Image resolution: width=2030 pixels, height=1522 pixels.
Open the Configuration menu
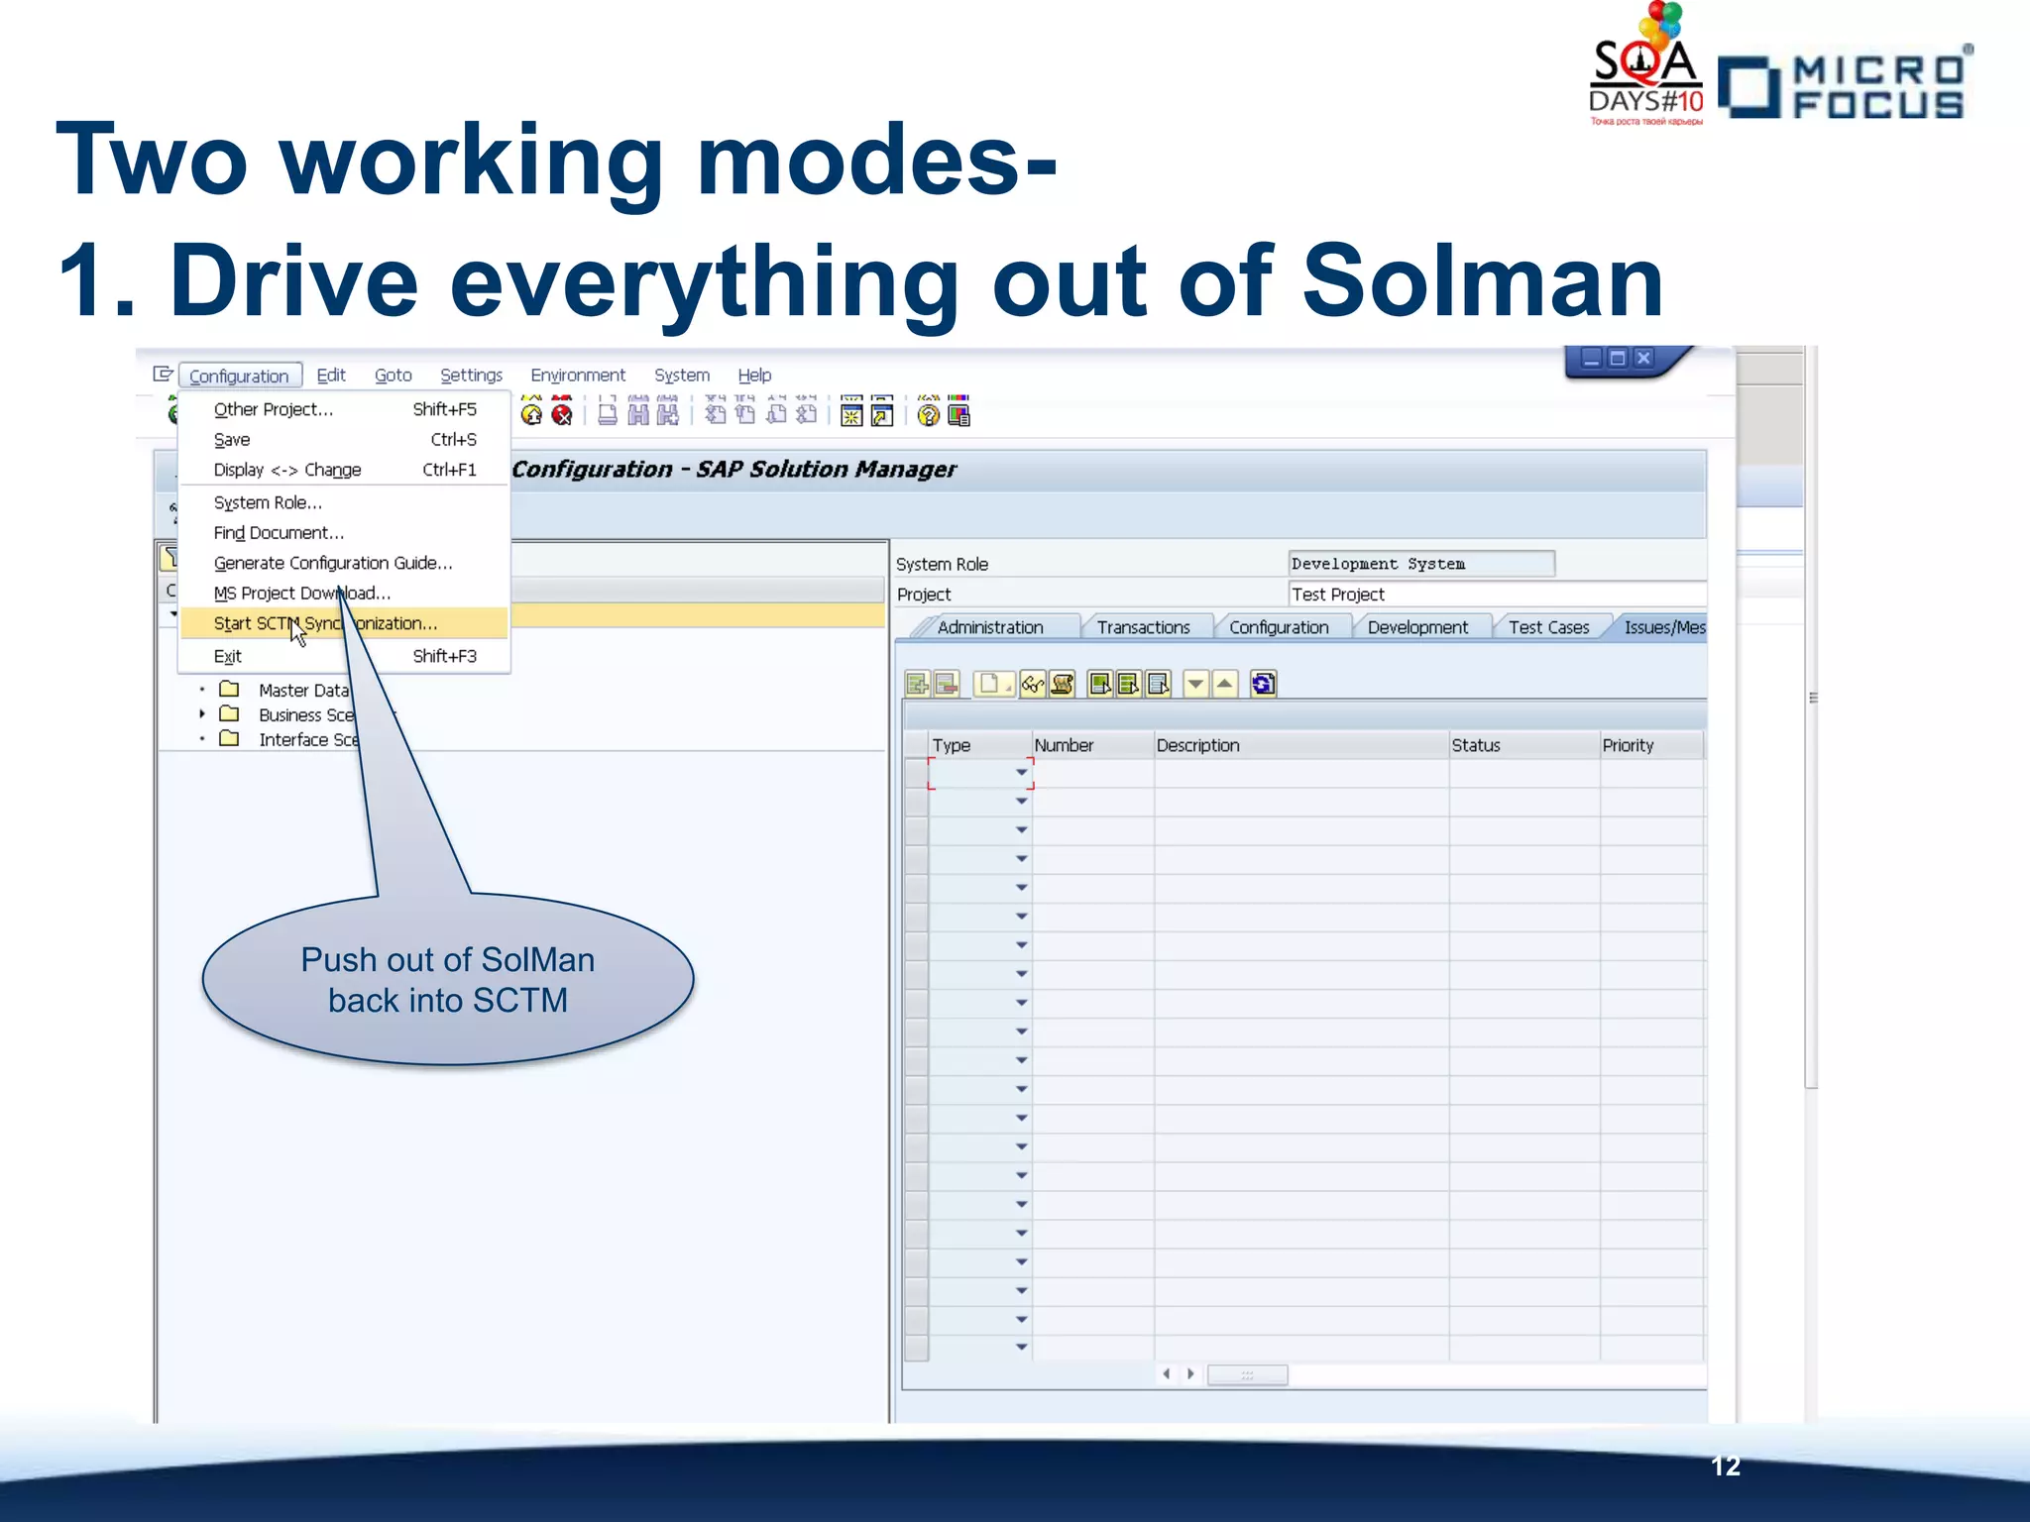[239, 376]
